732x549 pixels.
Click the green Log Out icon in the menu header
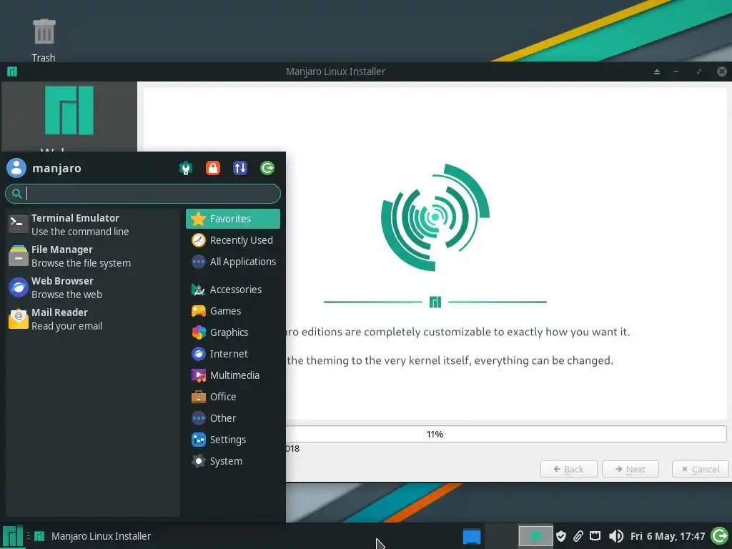pos(267,168)
